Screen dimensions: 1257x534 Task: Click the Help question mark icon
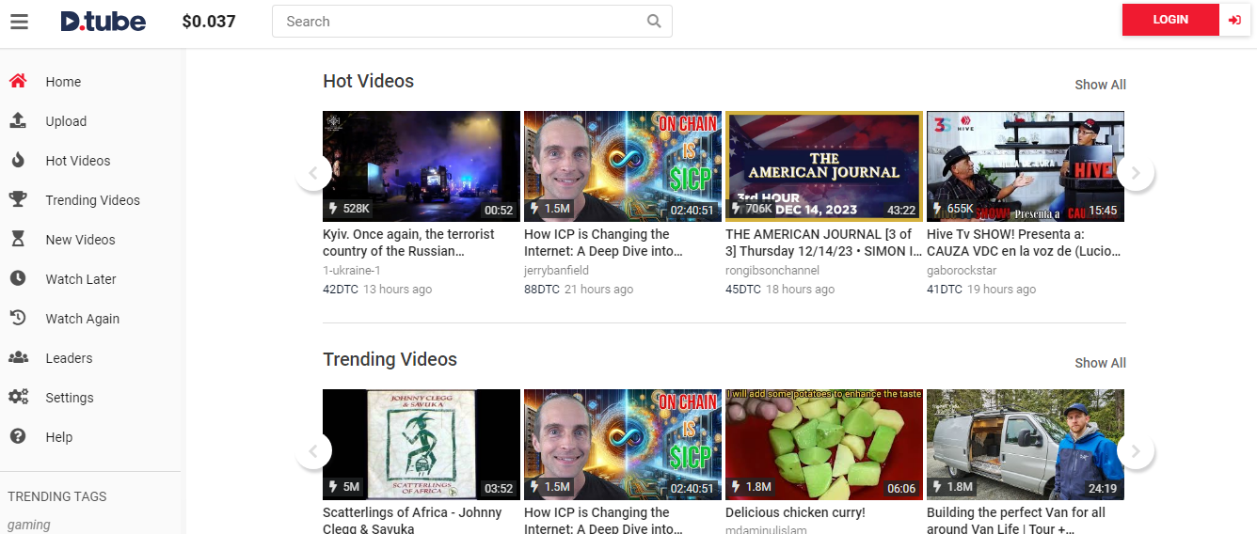point(18,436)
